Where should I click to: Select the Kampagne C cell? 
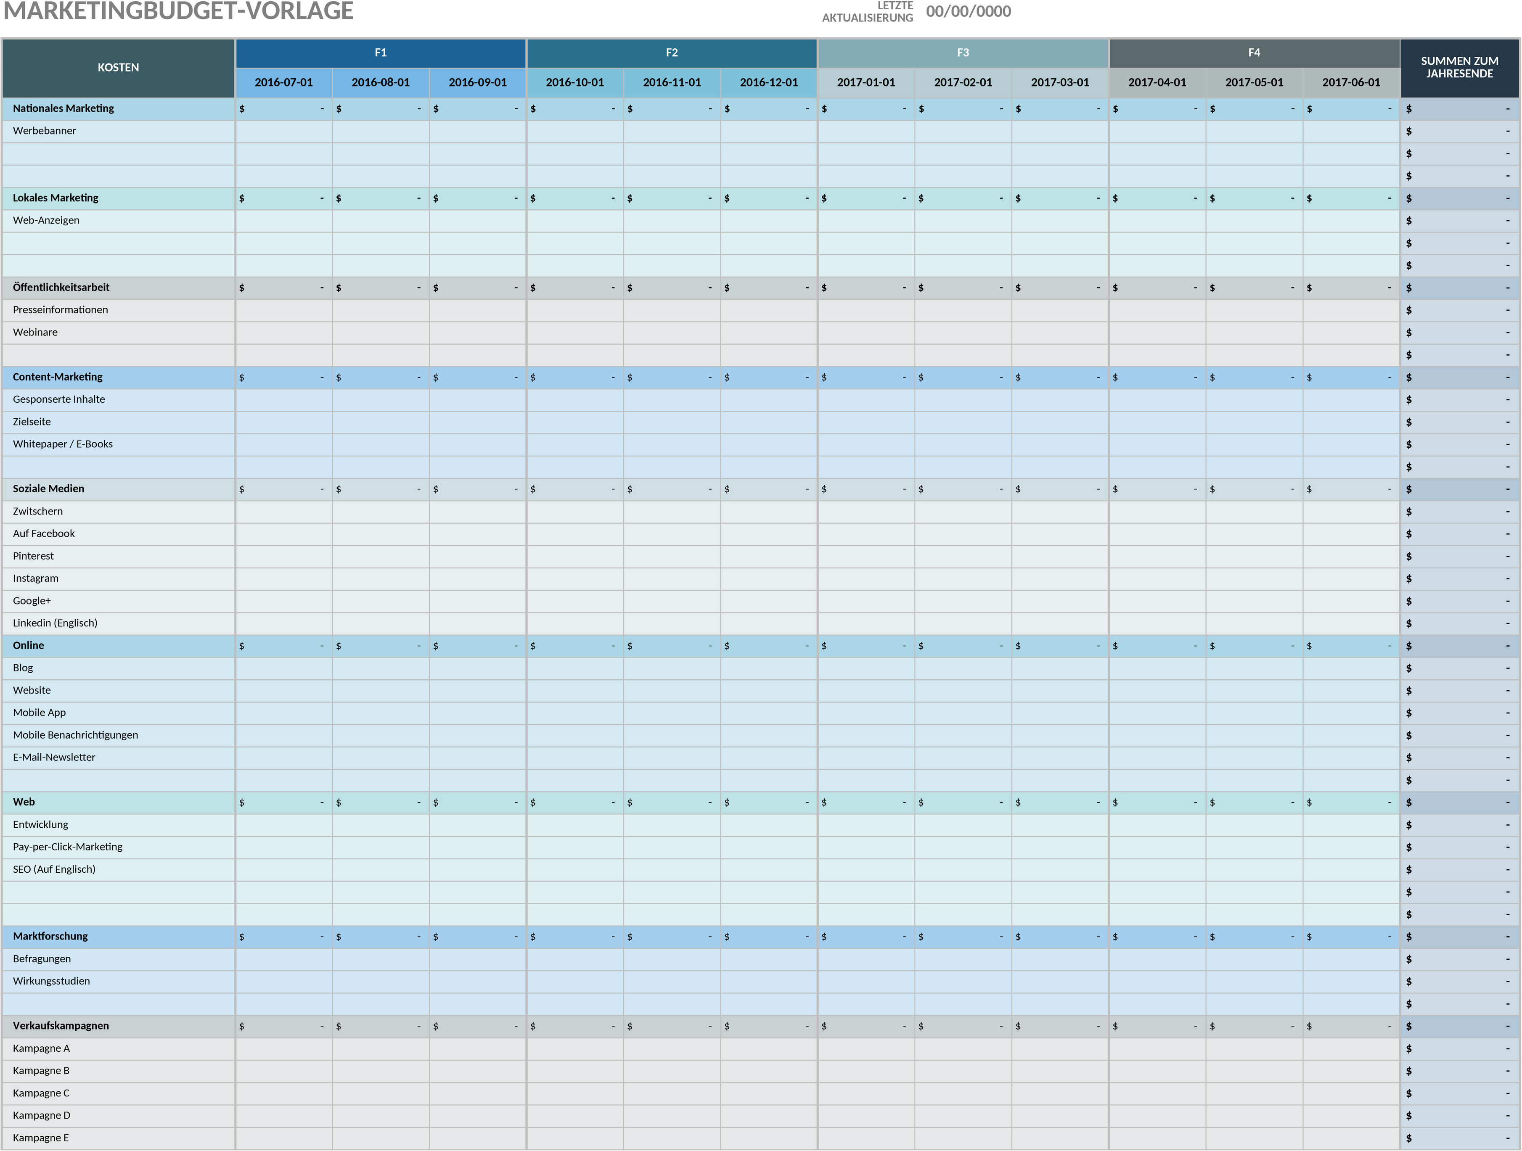(118, 1093)
